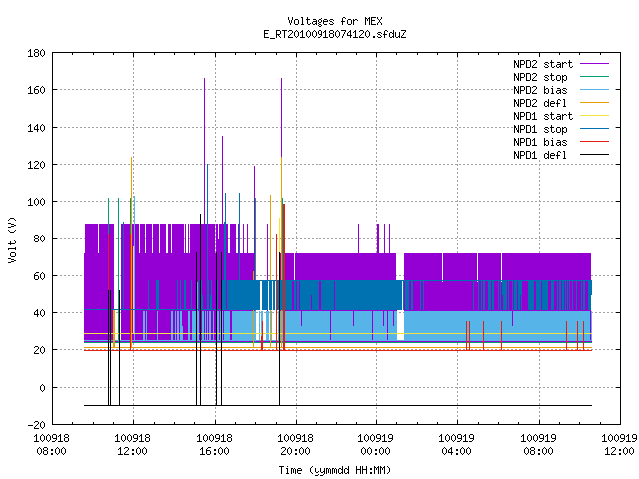The image size is (639, 479).
Task: Click the 180 tick label on y-axis
Action: 36,53
